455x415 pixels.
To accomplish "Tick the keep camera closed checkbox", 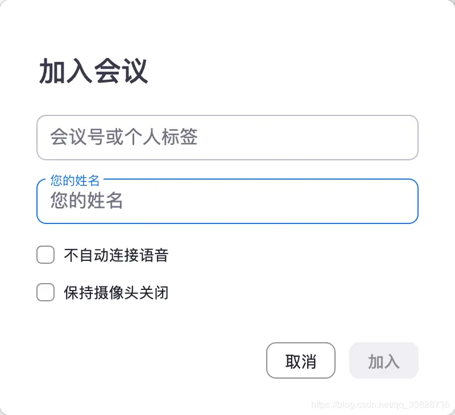I will 45,292.
